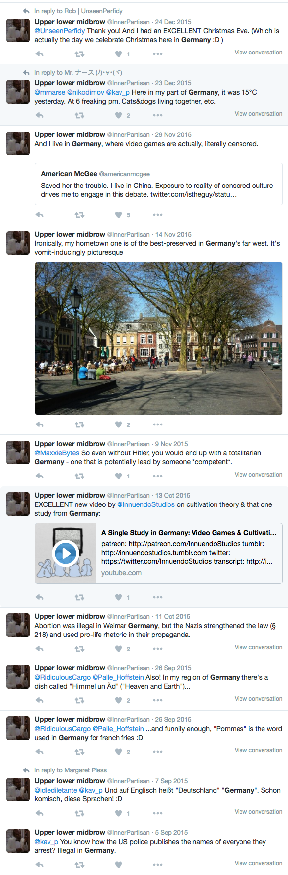Open more options on the 5 Sep 2015 tweet

point(158,865)
